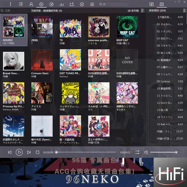
Task: Open the 嘘の火花 (Speci... album
Action: tap(42, 126)
